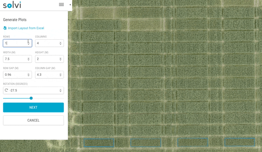This screenshot has width=262, height=152.
Task: Select the fourth blue plot rectangle
Action: (240, 142)
